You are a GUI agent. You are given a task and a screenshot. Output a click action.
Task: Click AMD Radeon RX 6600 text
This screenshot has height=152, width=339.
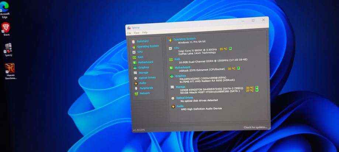(x=207, y=81)
